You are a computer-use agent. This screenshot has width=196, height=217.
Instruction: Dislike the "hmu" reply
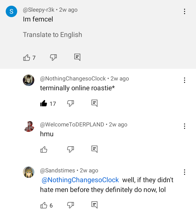[71, 149]
